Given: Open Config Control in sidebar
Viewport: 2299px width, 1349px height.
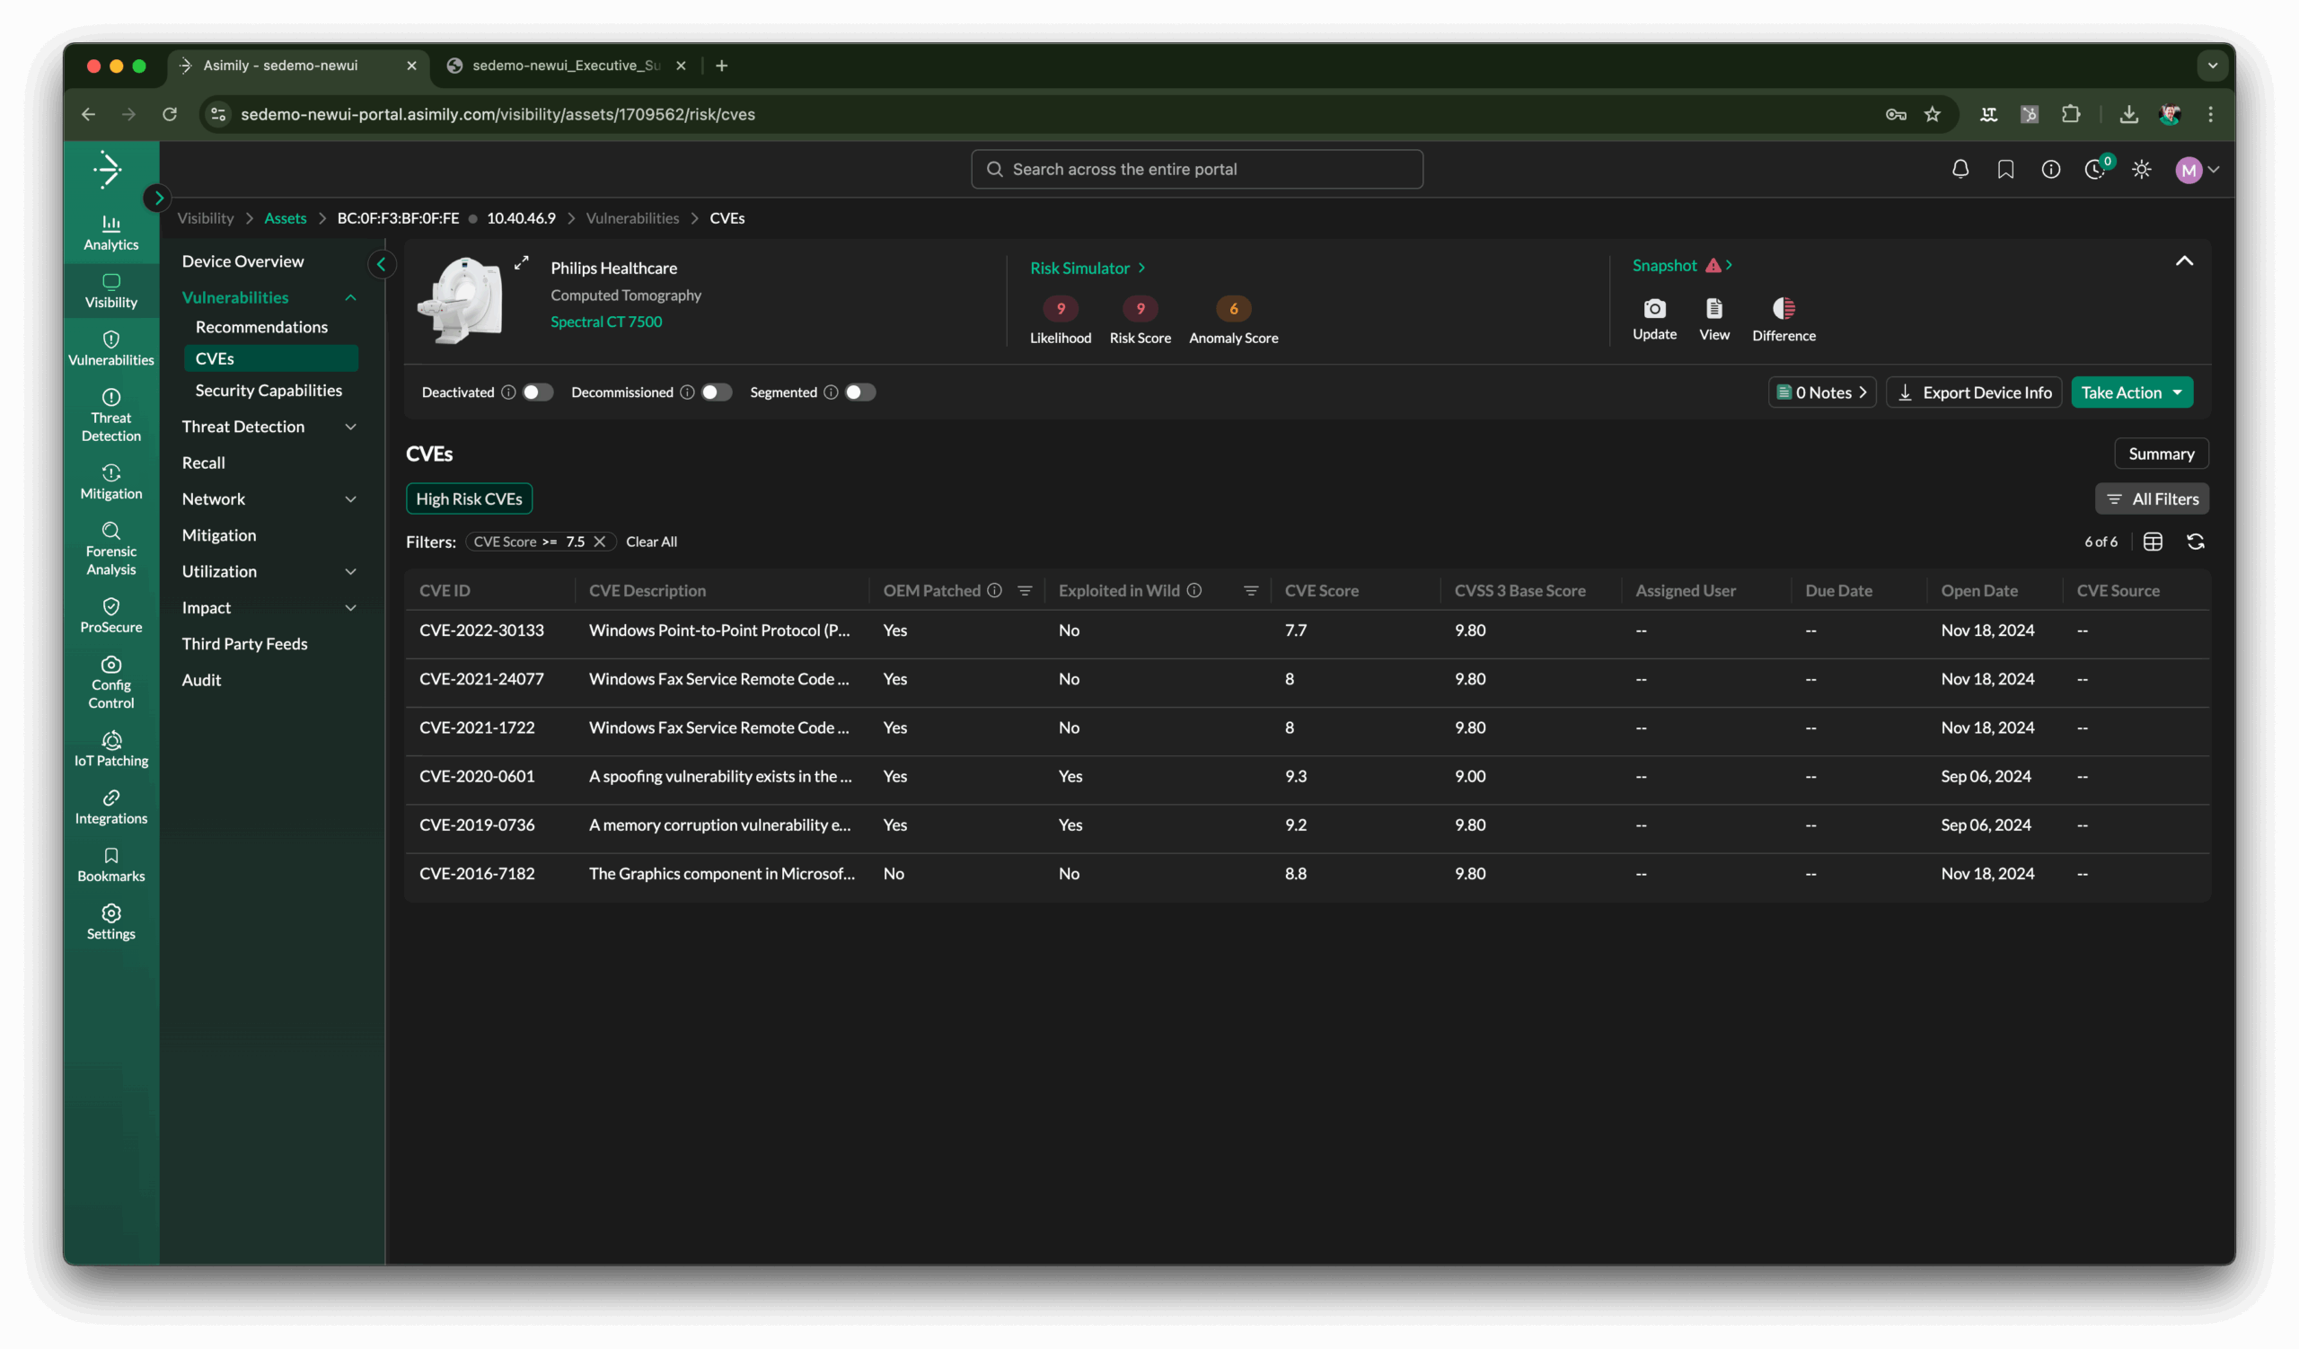Looking at the screenshot, I should 110,683.
